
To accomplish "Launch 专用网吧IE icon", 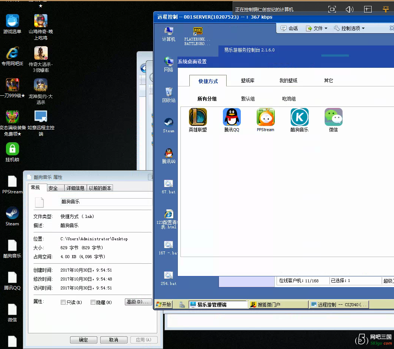I will click(12, 56).
